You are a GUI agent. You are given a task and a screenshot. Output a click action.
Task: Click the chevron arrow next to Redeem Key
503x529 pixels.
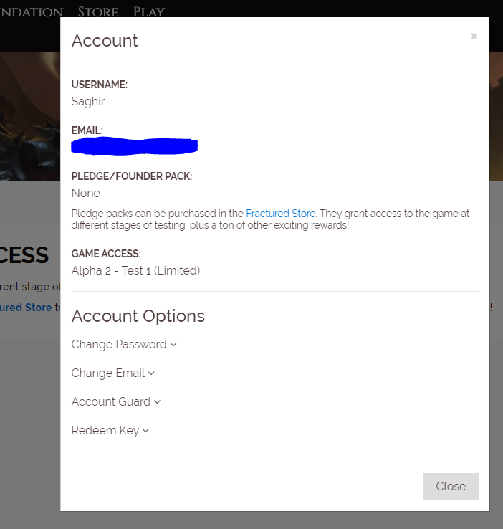coord(145,431)
